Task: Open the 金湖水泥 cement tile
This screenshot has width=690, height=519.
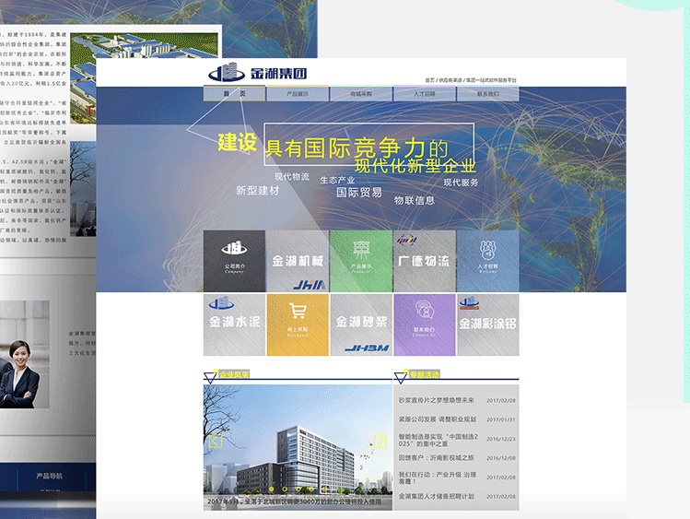Action: pos(234,324)
